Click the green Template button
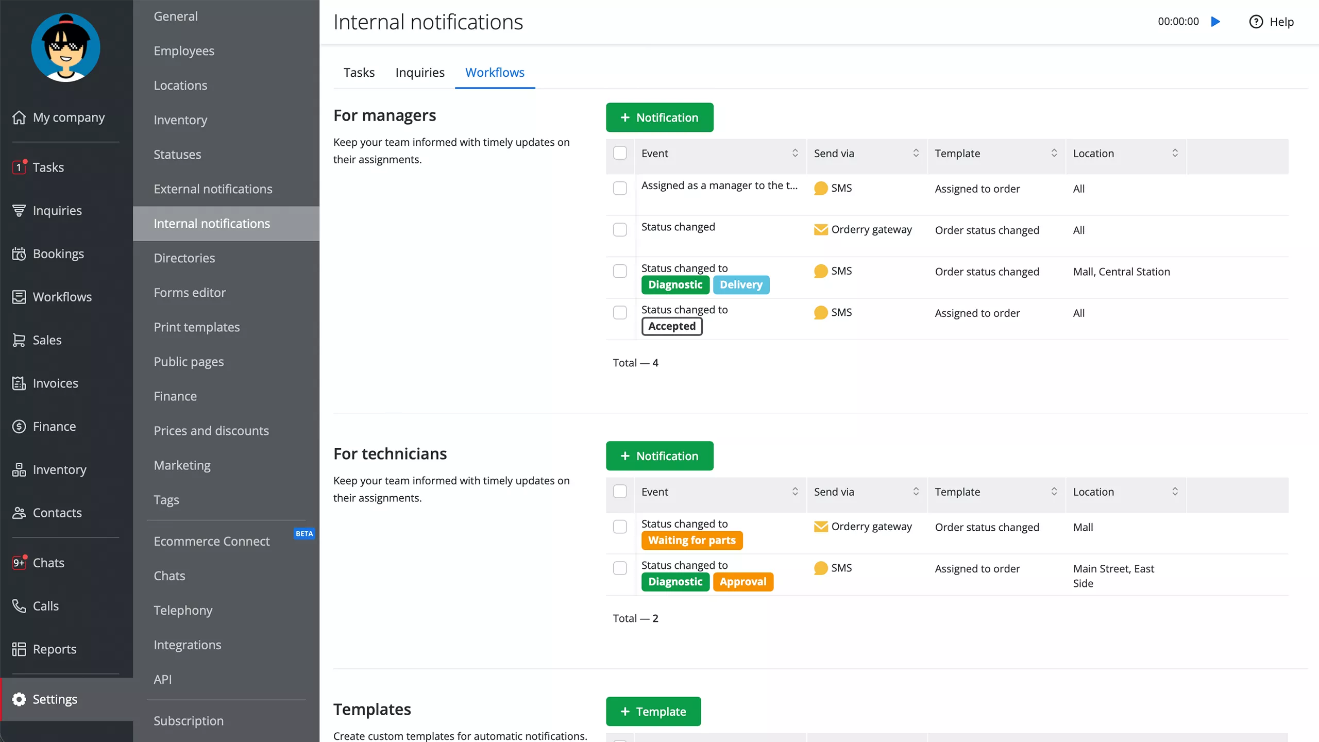This screenshot has width=1319, height=742. point(653,712)
